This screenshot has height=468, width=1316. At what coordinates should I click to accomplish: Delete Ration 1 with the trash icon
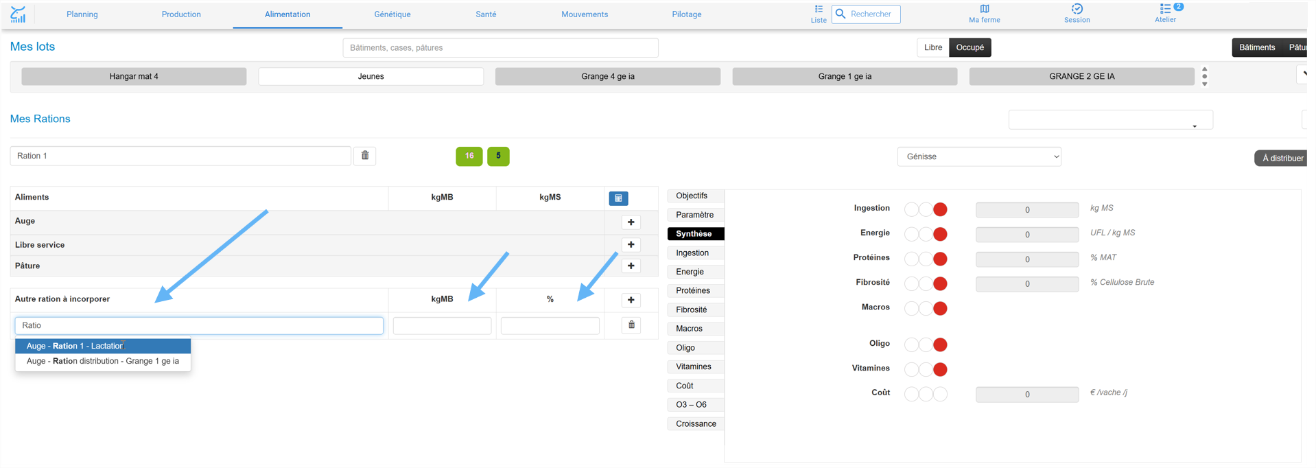coord(365,156)
